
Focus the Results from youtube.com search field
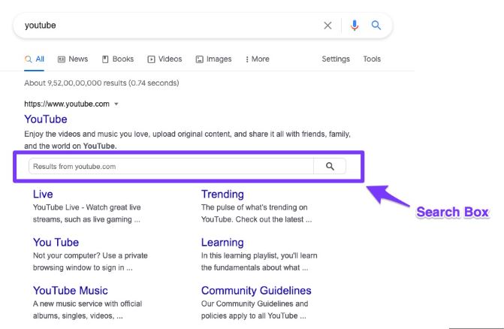pyautogui.click(x=171, y=166)
